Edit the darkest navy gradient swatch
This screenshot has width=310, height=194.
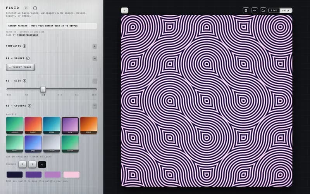pyautogui.click(x=15, y=175)
